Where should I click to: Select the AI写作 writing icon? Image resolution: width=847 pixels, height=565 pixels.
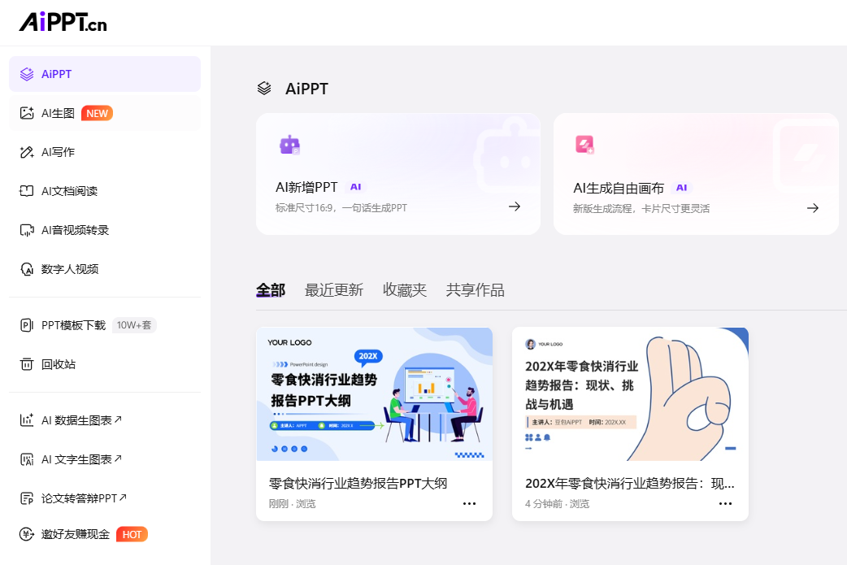pos(27,152)
